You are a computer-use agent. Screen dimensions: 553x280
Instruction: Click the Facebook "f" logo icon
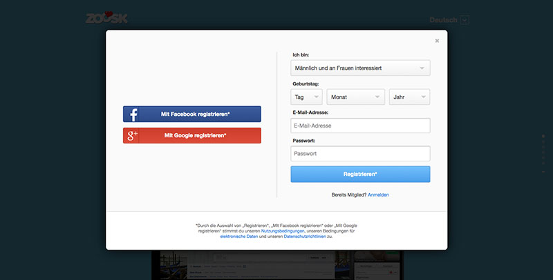(132, 114)
